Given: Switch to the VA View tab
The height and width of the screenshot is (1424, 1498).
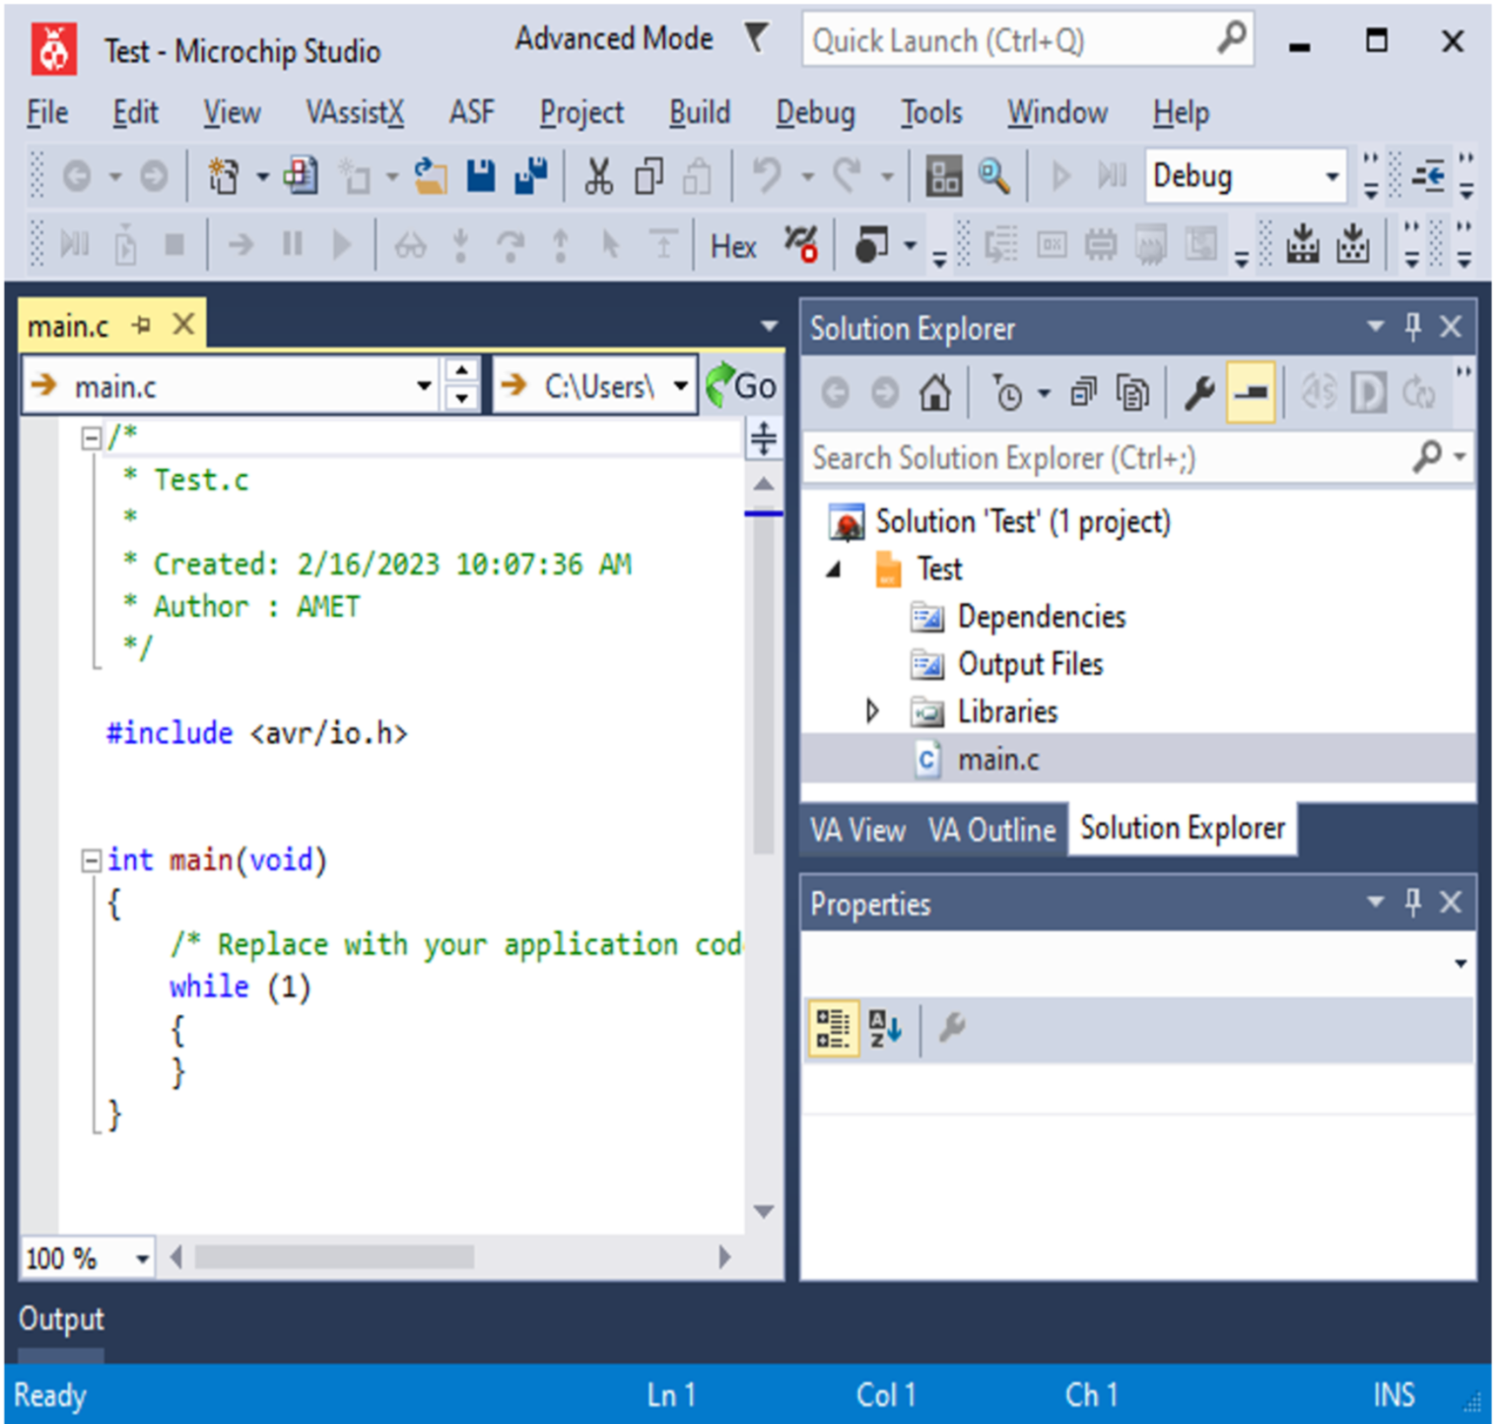Looking at the screenshot, I should pos(857,830).
